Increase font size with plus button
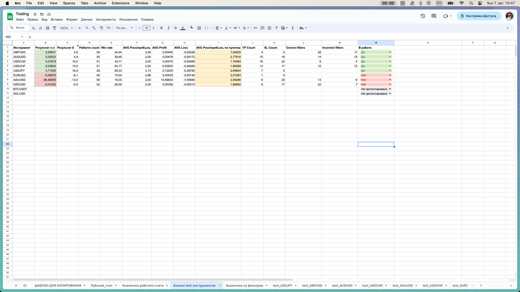520x292 pixels. 154,28
